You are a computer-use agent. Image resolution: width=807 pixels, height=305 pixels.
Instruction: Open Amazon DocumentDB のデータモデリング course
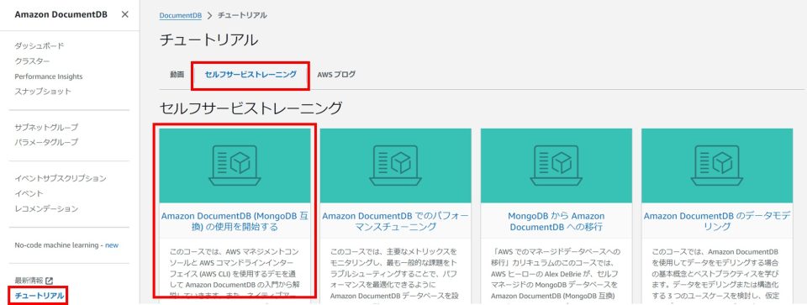(717, 221)
